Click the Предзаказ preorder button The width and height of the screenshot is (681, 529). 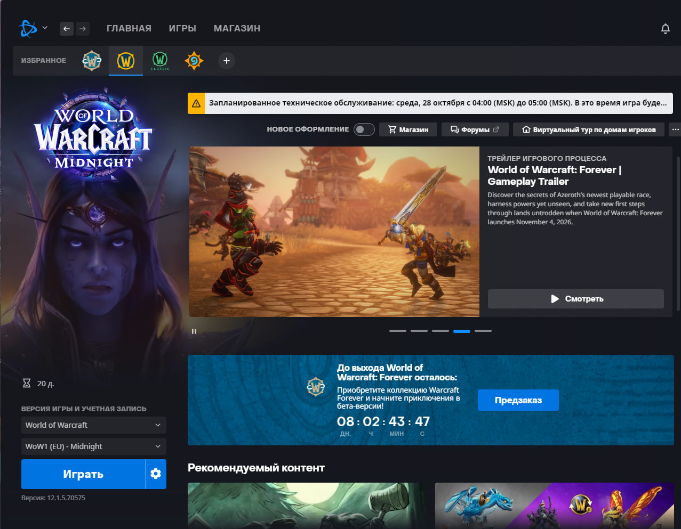[518, 400]
